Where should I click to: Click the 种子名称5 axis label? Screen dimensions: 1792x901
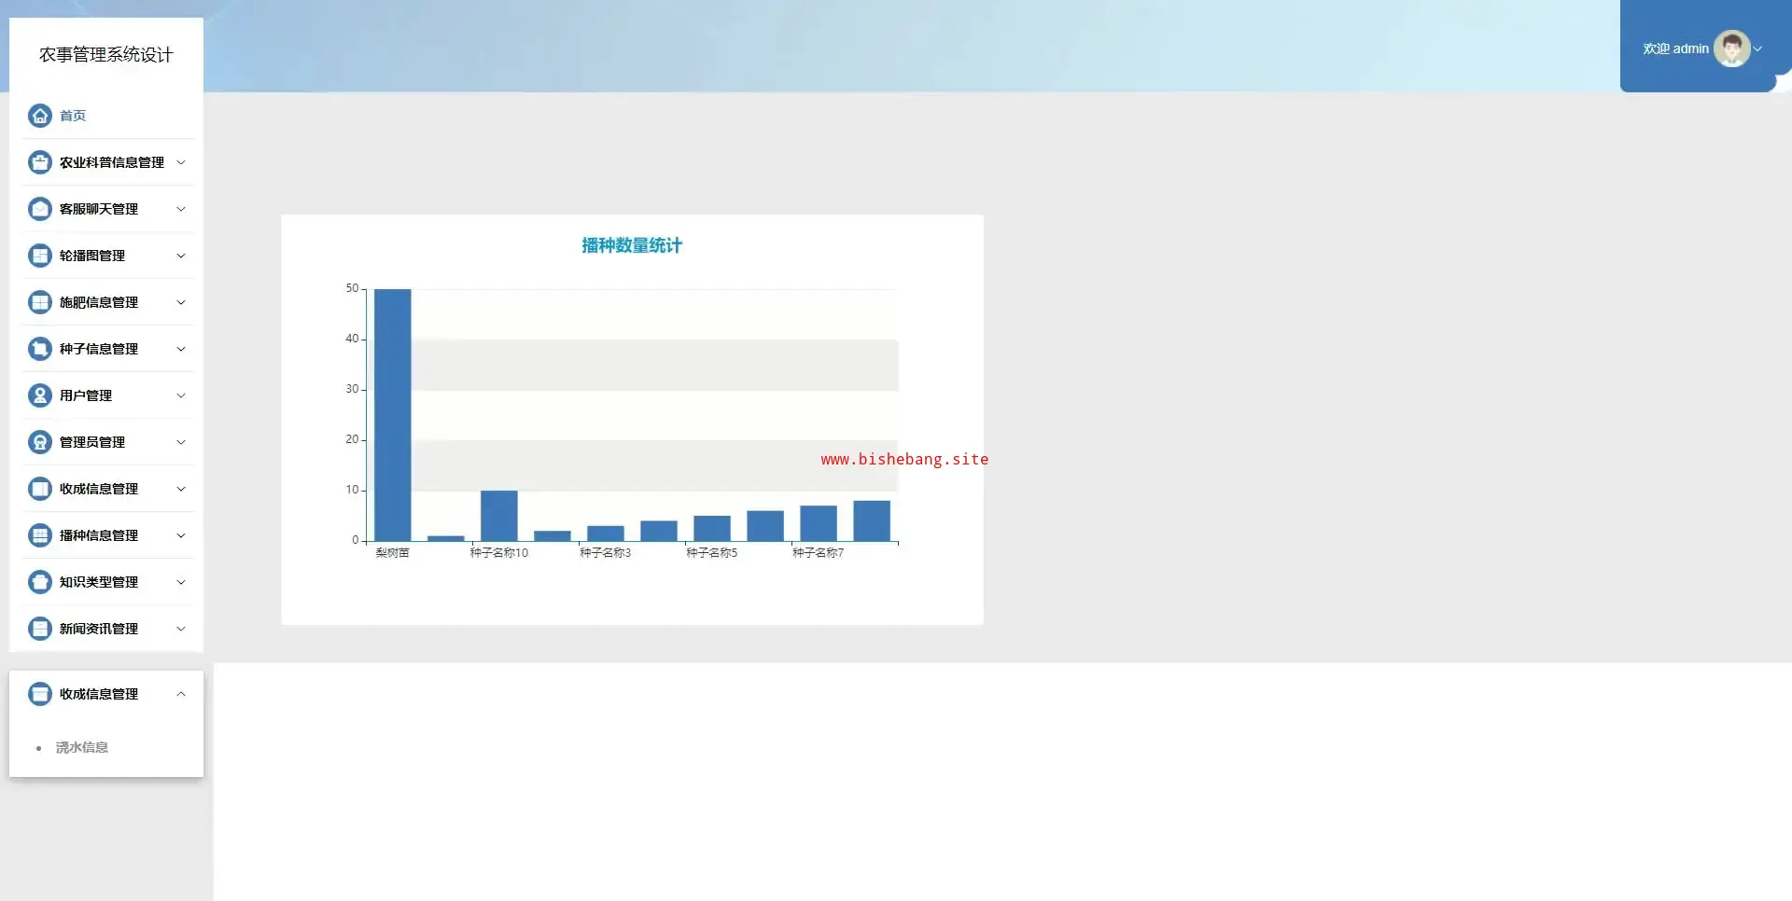712,553
